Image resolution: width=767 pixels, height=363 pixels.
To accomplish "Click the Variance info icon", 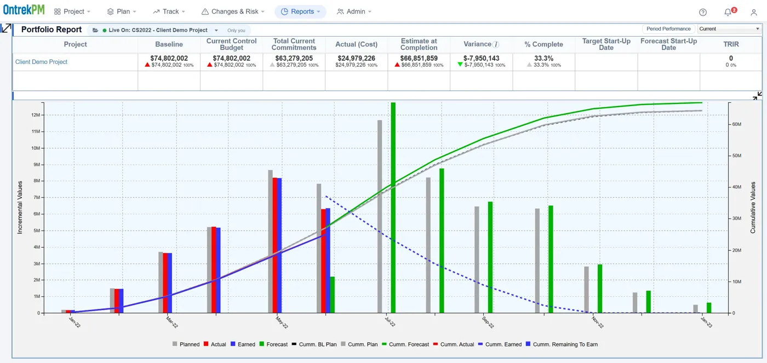I will (496, 45).
